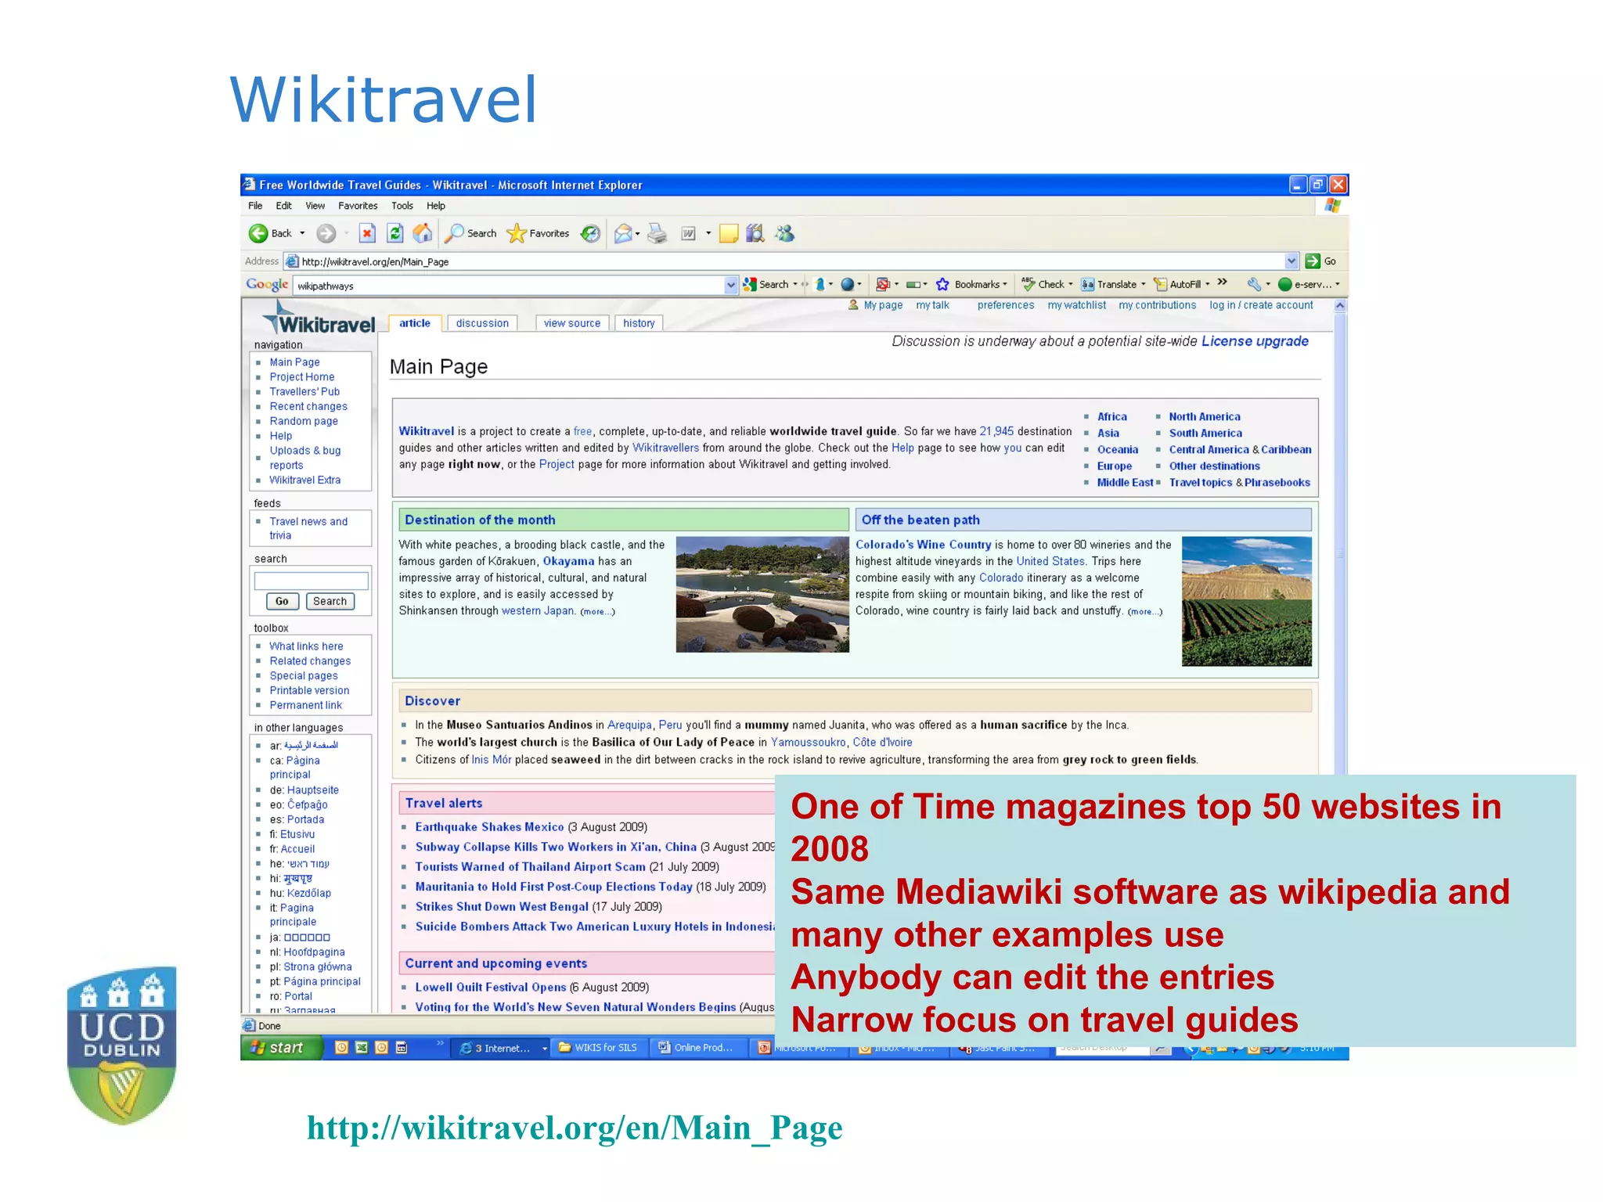The image size is (1603, 1202).
Task: Click the sidebar Go button
Action: click(282, 601)
